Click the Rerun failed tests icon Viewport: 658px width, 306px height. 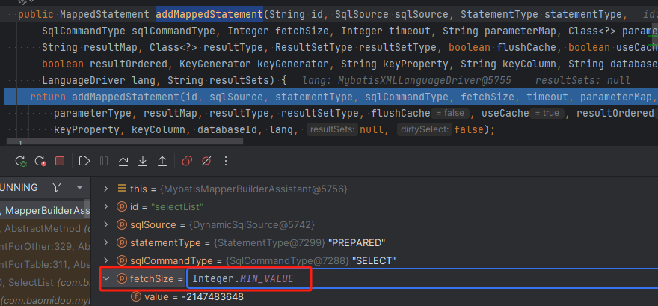[40, 161]
